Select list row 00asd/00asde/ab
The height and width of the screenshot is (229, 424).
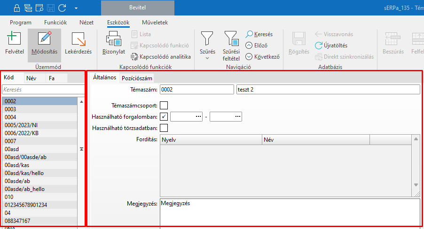40,157
